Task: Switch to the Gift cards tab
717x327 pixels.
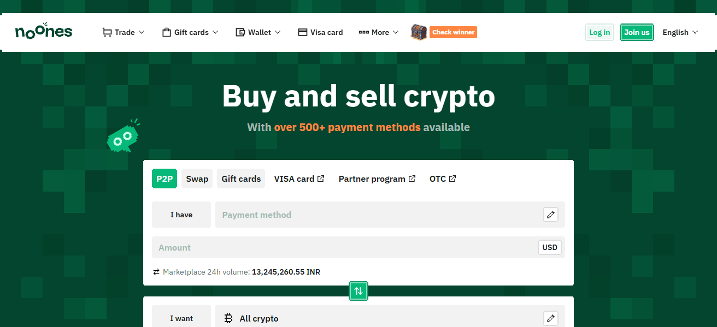Action: click(x=241, y=179)
